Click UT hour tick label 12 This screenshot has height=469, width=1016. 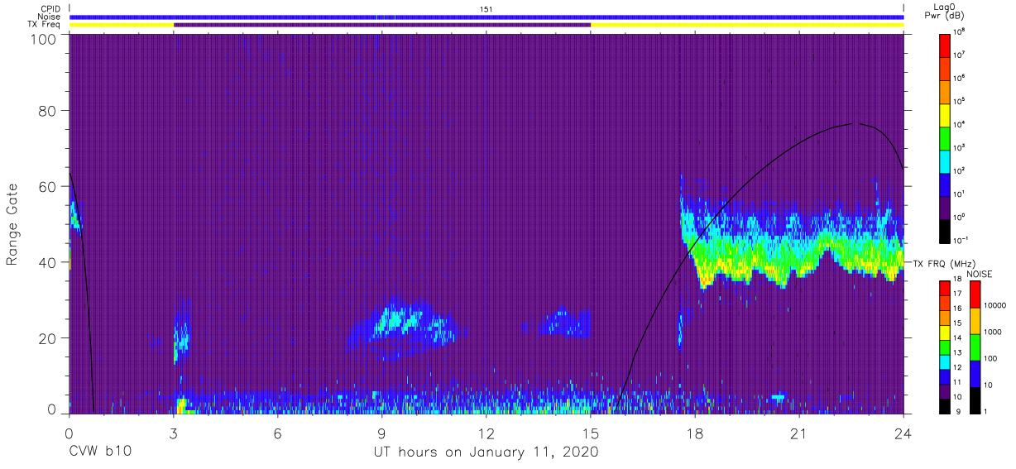tap(486, 433)
